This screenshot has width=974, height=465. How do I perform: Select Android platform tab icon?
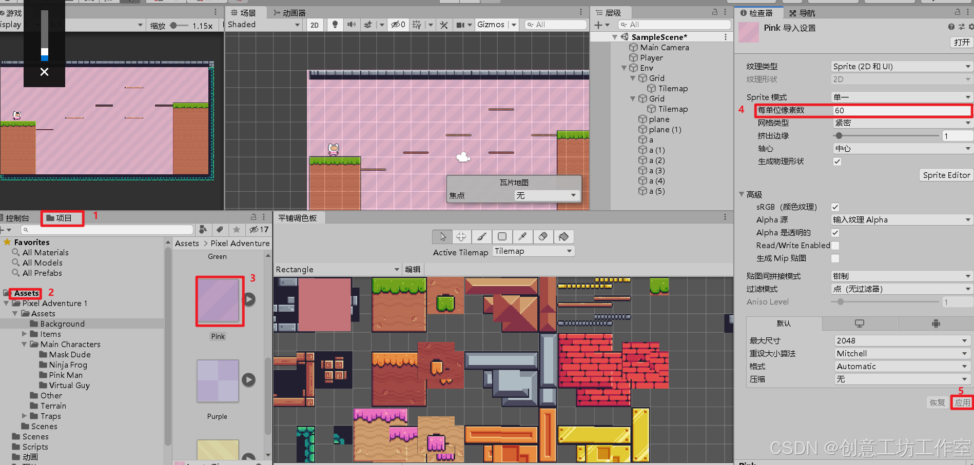[936, 324]
